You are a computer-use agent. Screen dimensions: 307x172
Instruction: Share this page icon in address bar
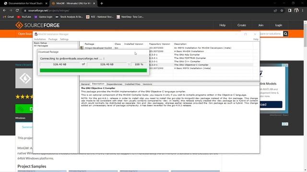click(x=275, y=11)
